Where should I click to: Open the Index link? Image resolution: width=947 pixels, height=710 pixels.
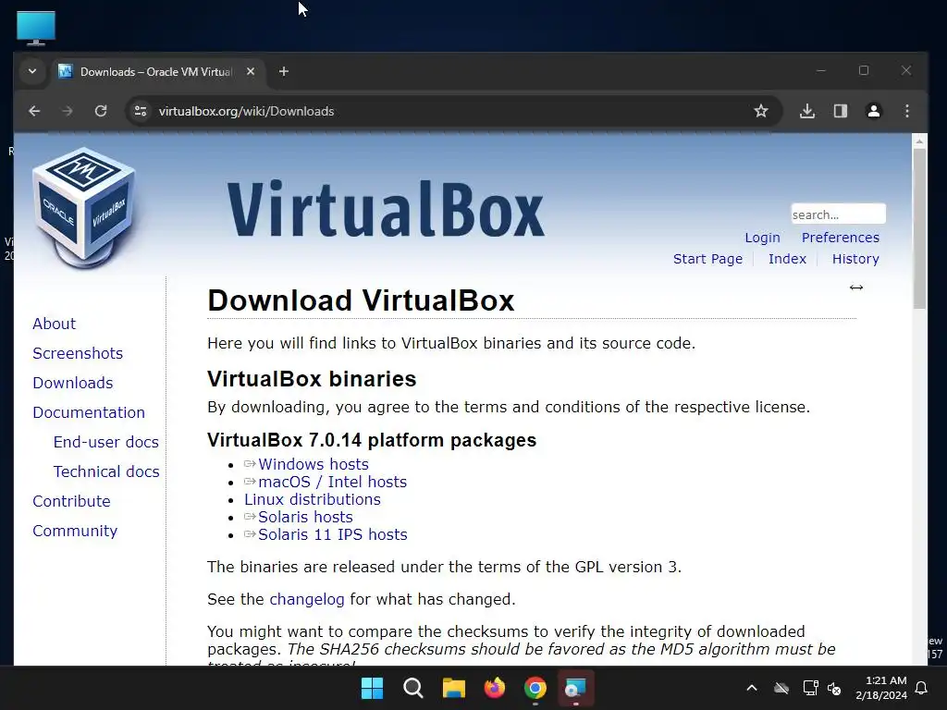tap(787, 259)
